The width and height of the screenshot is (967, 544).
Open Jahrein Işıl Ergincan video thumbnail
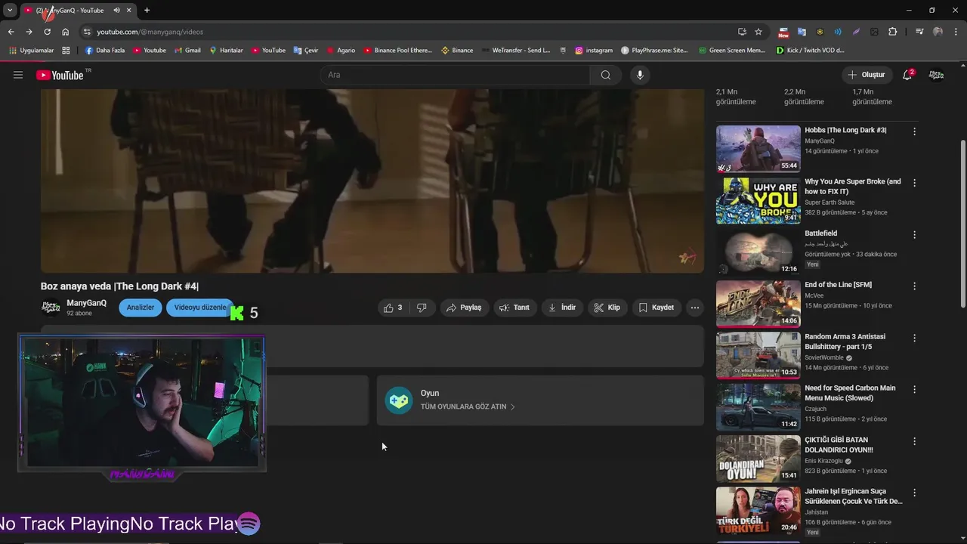click(758, 511)
